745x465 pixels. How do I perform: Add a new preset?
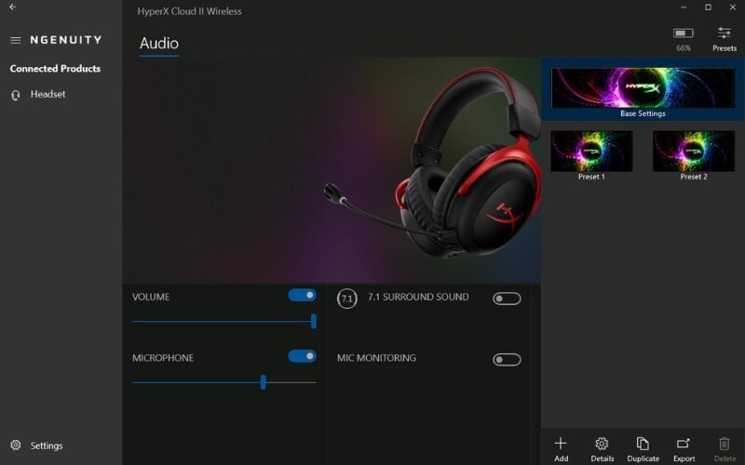[561, 445]
